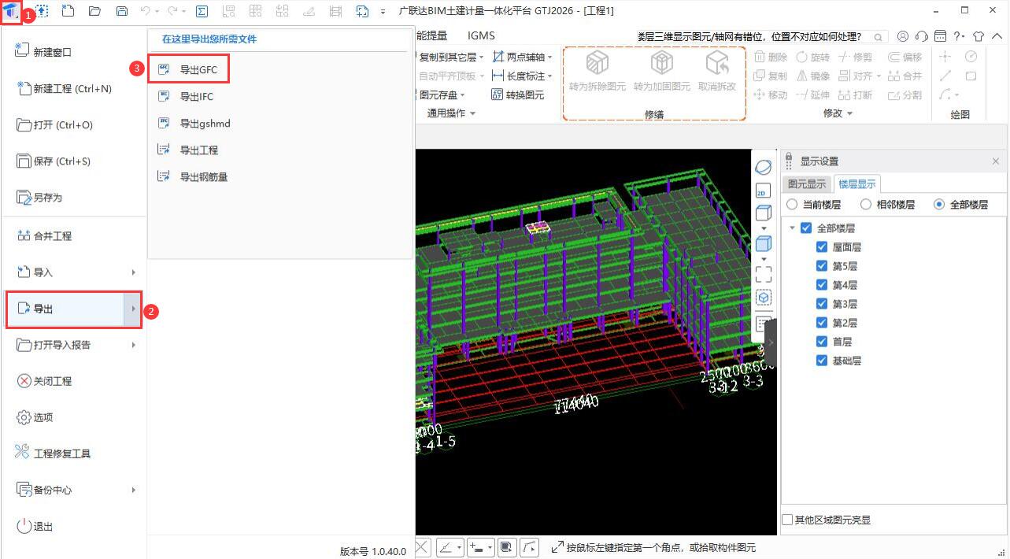Uncheck the 第3层 checkbox
The width and height of the screenshot is (1010, 559).
pyautogui.click(x=822, y=303)
